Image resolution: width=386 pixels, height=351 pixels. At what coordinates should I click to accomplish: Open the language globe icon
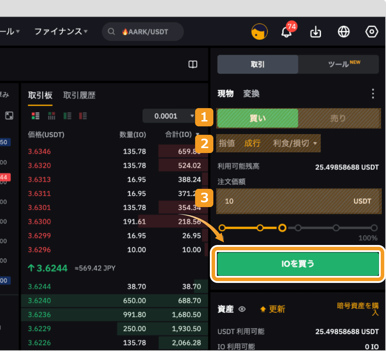click(344, 32)
